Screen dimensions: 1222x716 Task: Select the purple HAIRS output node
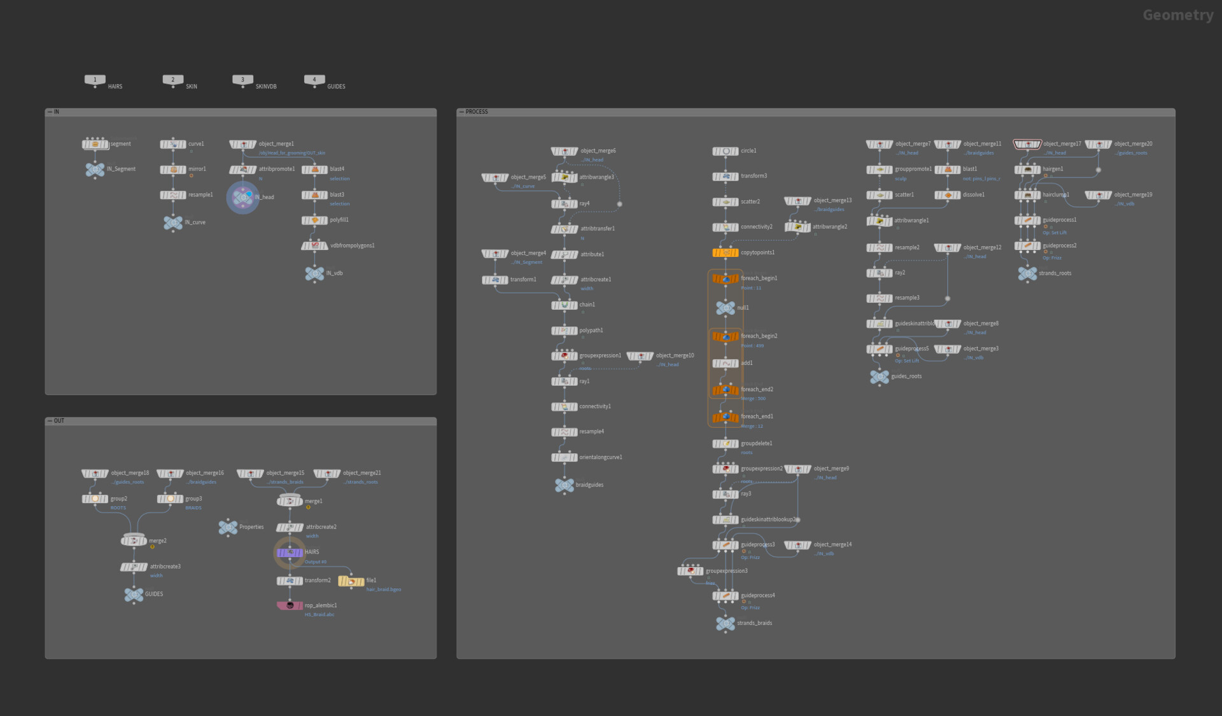290,553
